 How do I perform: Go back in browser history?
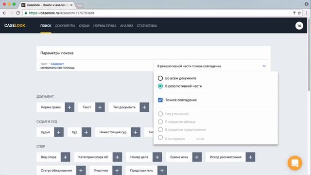point(4,13)
